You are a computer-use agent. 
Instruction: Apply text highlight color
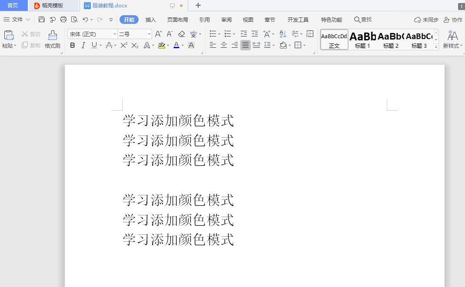[x=161, y=45]
